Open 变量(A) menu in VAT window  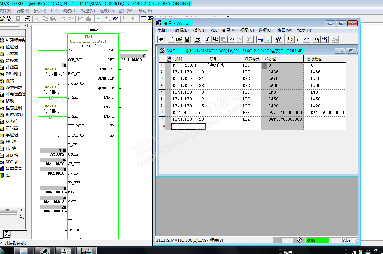click(229, 30)
